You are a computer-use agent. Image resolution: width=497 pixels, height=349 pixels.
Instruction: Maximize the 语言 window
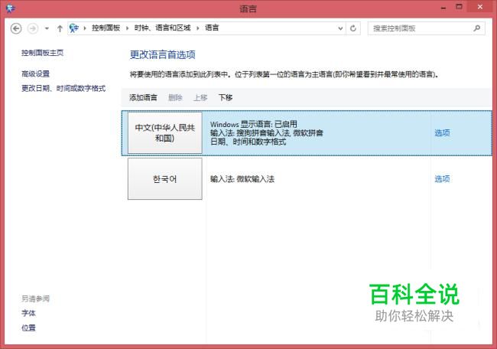point(460,7)
